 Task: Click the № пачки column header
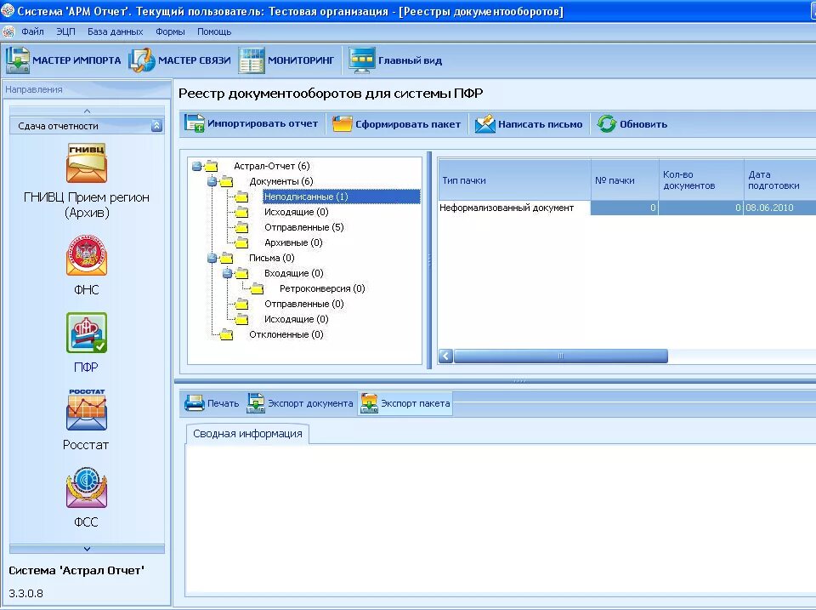click(625, 180)
